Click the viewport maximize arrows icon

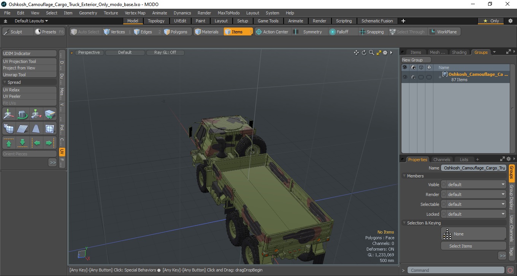tap(379, 53)
